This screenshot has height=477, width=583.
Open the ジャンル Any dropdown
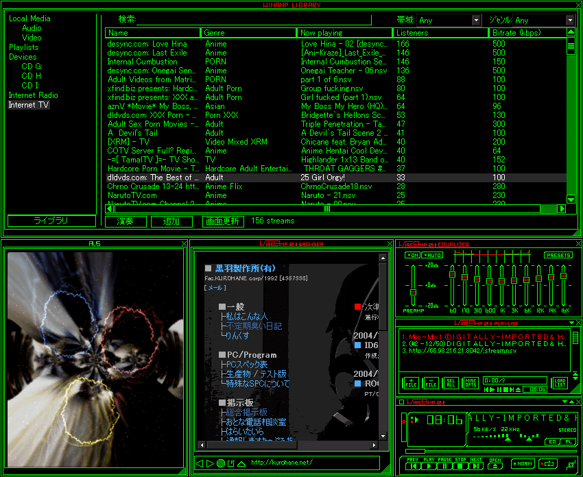(570, 20)
